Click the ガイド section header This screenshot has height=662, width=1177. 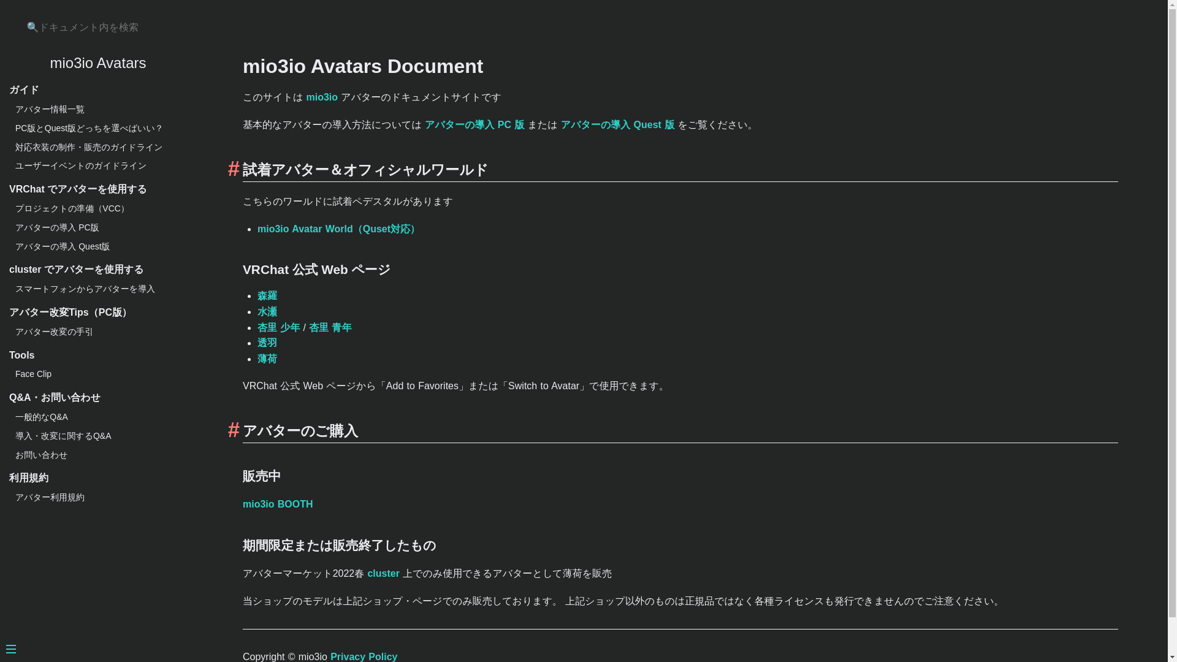coord(24,90)
